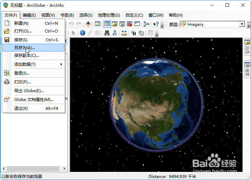This screenshot has height=180, width=251.
Task: Open the Globe view window icon
Action: 98,24
